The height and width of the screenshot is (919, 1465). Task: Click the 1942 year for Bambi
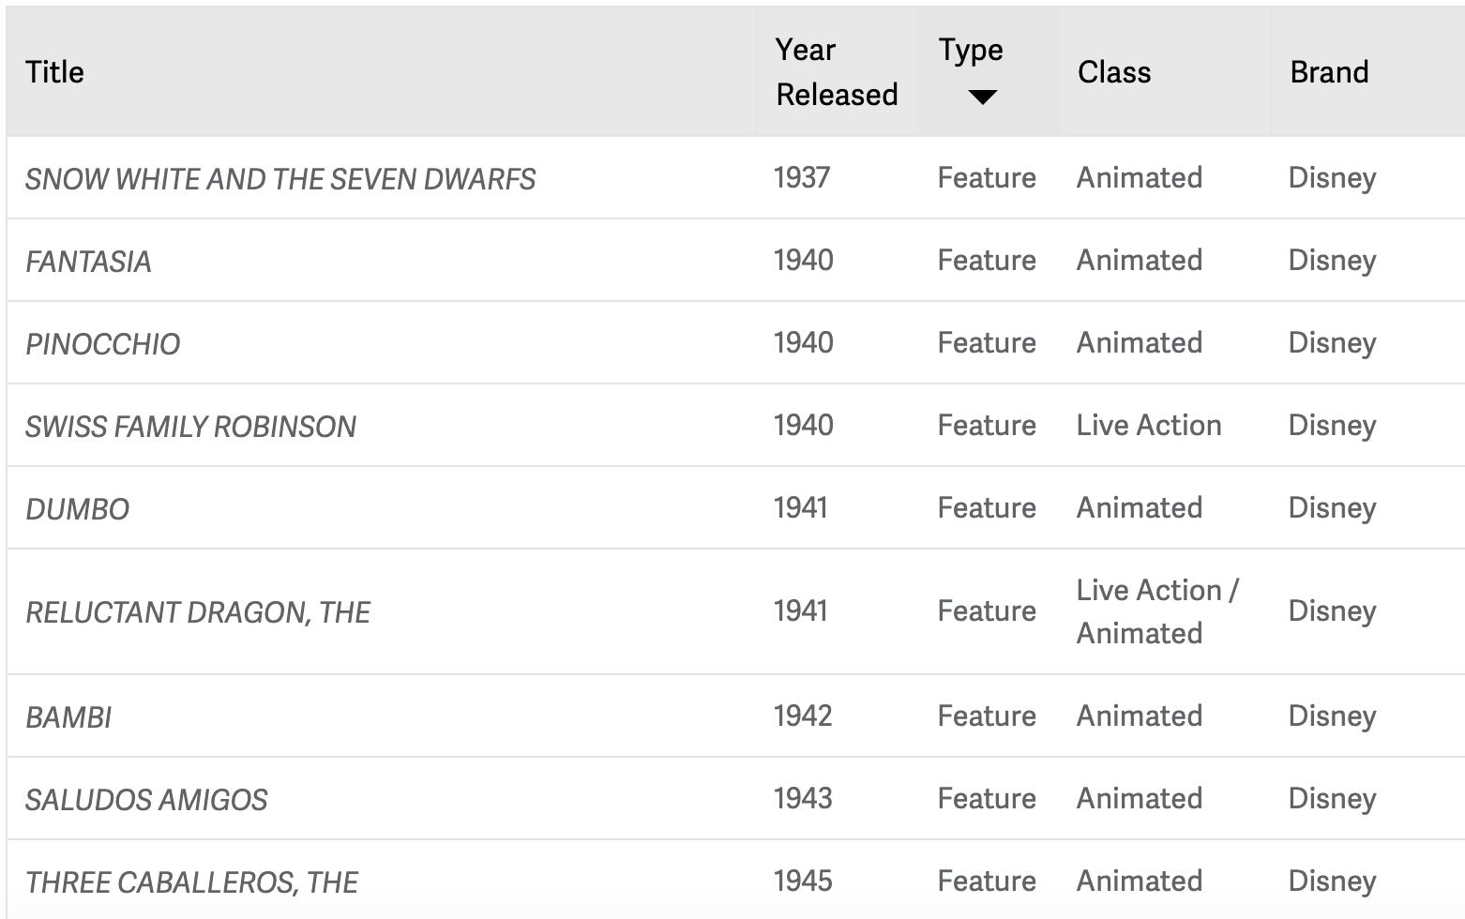point(803,716)
